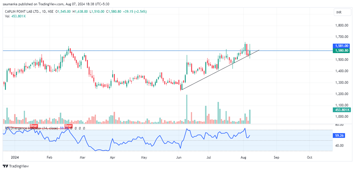Image resolution: width=355 pixels, height=171 pixels.
Task: Click the Jul label on time axis
Action: pyautogui.click(x=209, y=158)
